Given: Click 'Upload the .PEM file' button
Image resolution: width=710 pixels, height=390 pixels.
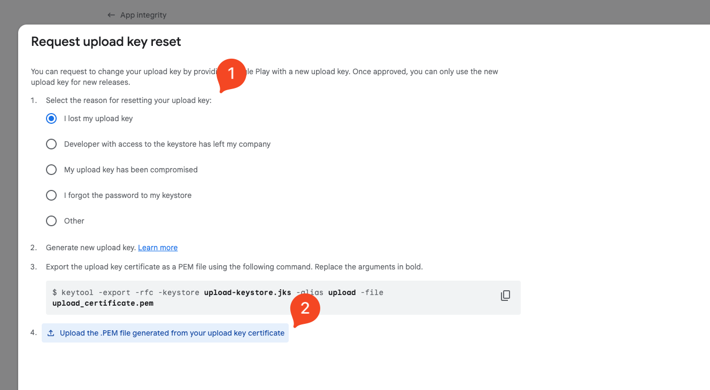Looking at the screenshot, I should (x=165, y=333).
